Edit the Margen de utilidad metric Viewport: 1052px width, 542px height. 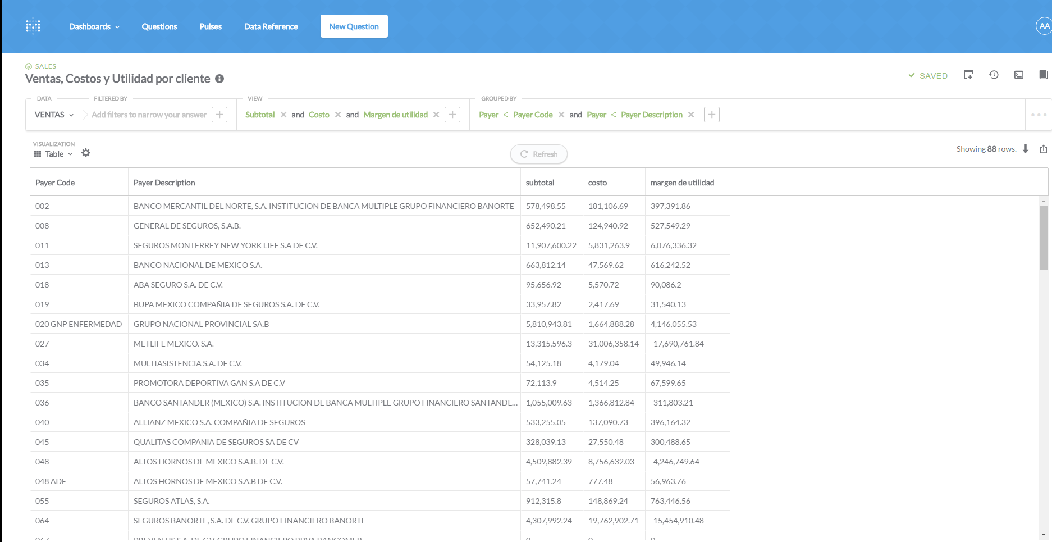pyautogui.click(x=396, y=115)
